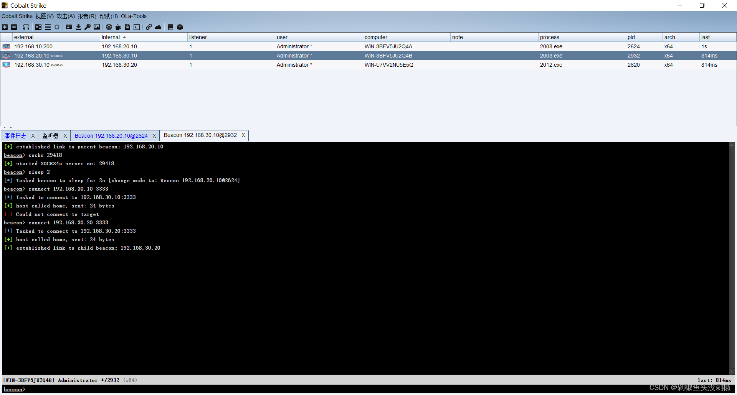Open the 视图(V) menu
The height and width of the screenshot is (395, 737).
(45, 16)
